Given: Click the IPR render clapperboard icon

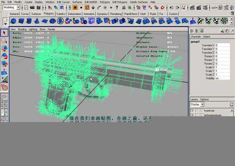Looking at the screenshot, I should (199, 8).
